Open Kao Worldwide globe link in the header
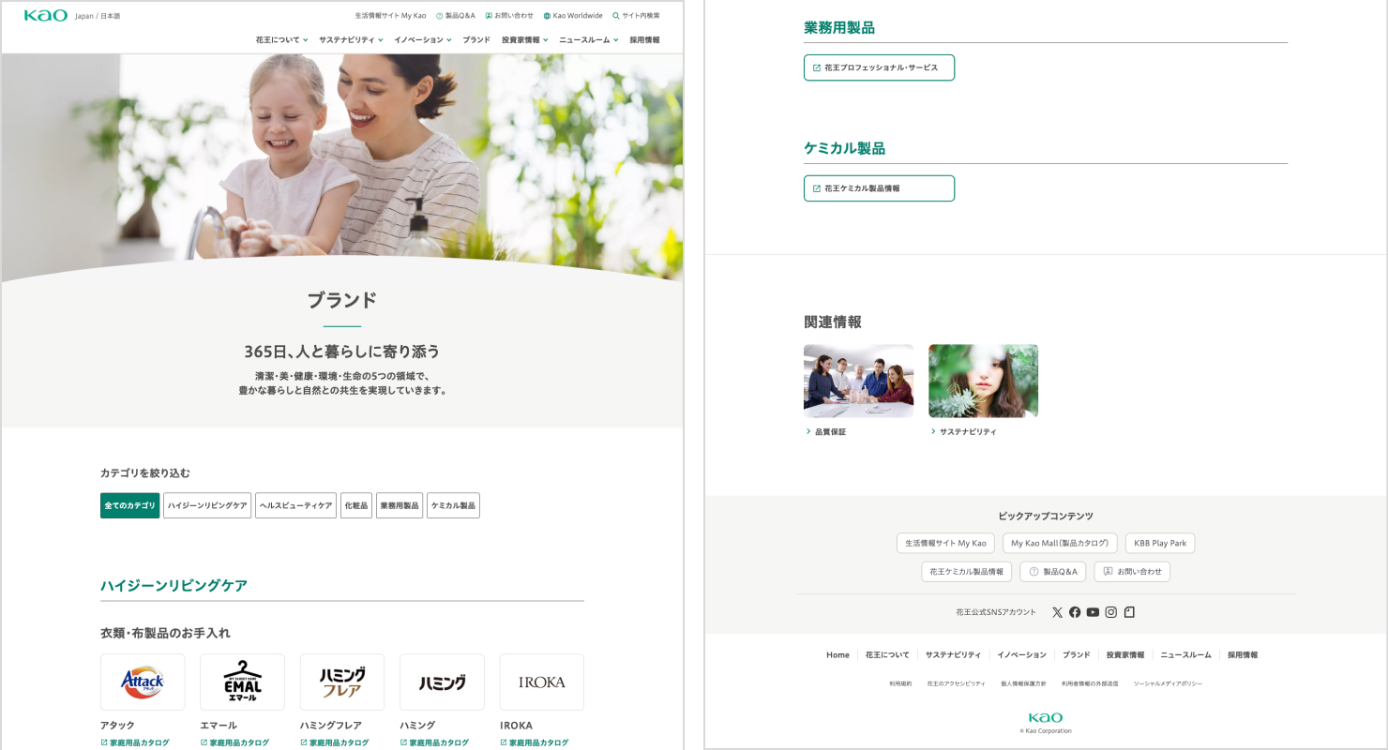Screen dimensions: 1388x750 click(x=573, y=16)
